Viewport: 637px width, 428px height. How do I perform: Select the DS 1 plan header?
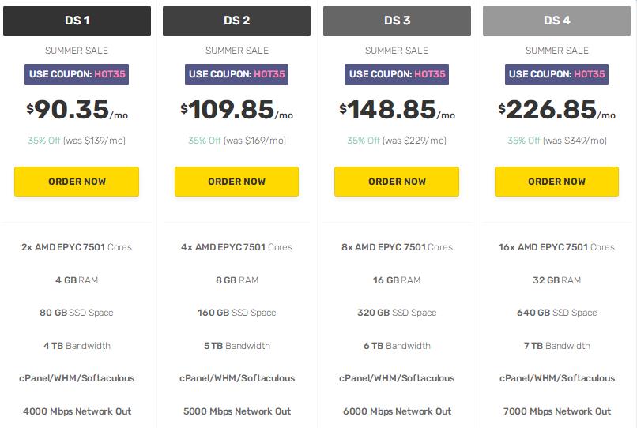click(x=77, y=21)
